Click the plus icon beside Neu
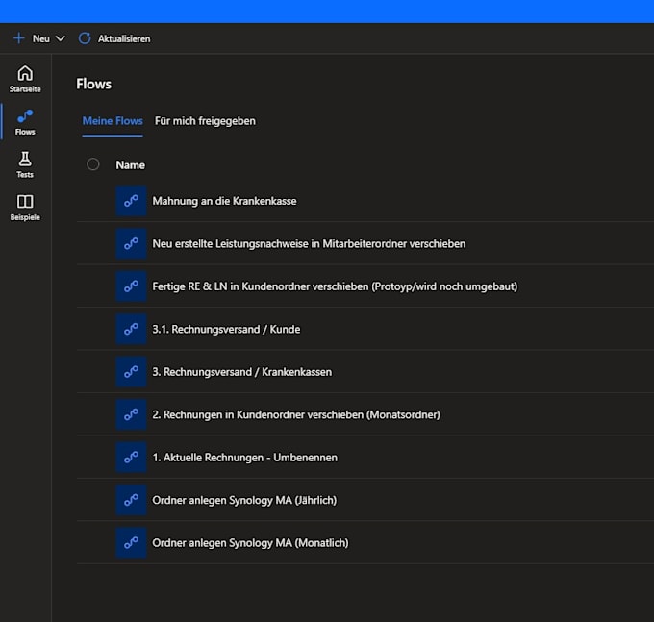The image size is (654, 622). coord(19,38)
